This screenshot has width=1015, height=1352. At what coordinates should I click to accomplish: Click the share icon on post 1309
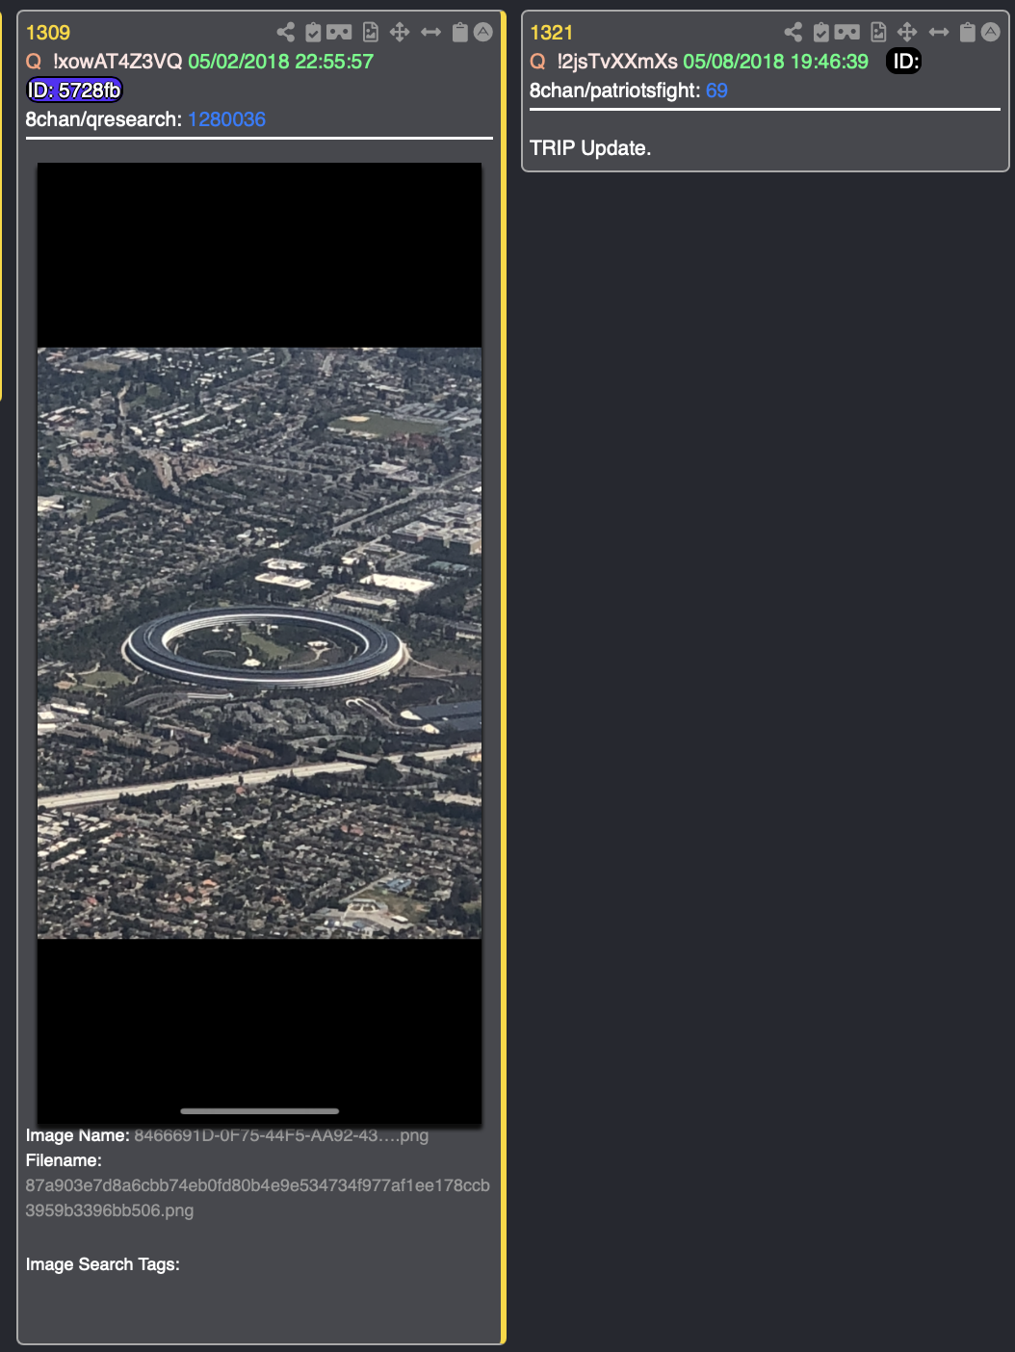click(286, 33)
